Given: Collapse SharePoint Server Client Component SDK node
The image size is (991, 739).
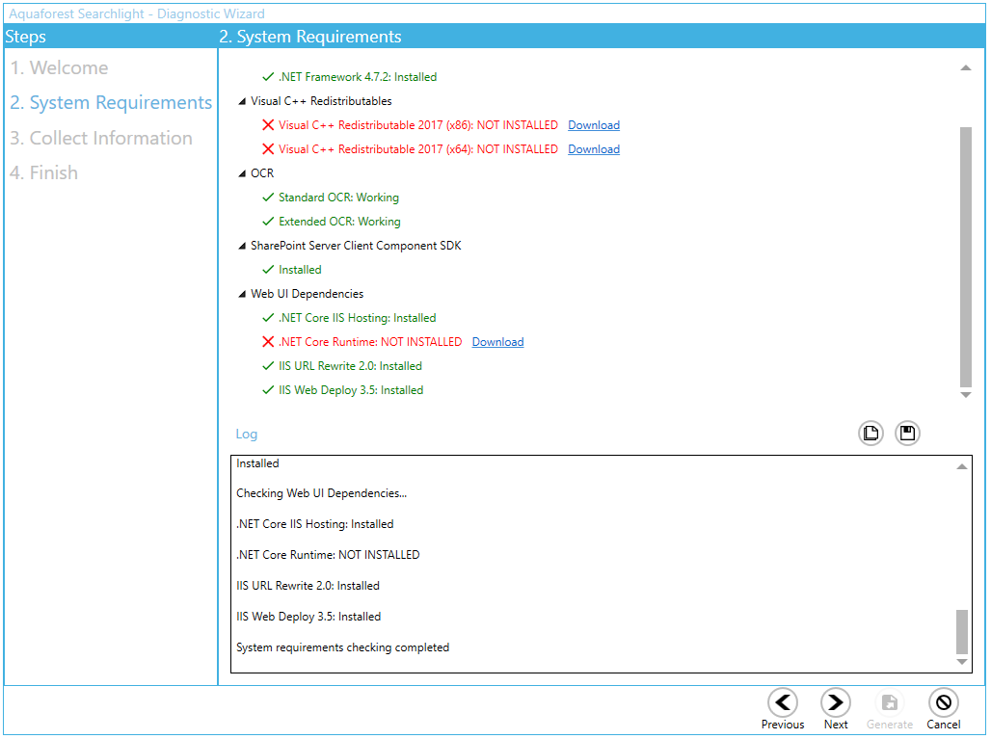Looking at the screenshot, I should click(243, 246).
